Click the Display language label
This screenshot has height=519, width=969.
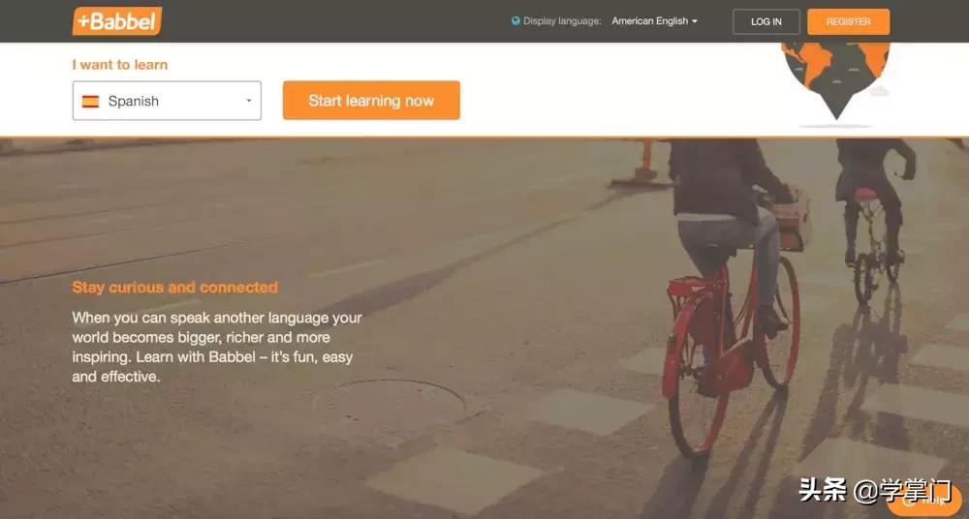point(562,21)
